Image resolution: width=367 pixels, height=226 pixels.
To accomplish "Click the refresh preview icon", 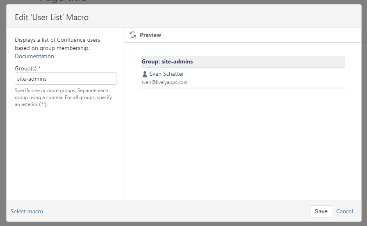I will (132, 35).
